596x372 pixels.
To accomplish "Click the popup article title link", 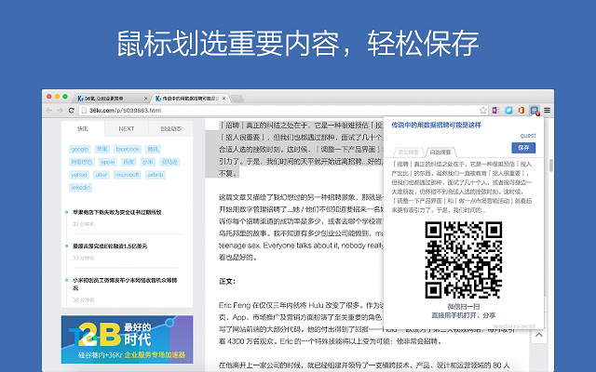I will pyautogui.click(x=437, y=125).
